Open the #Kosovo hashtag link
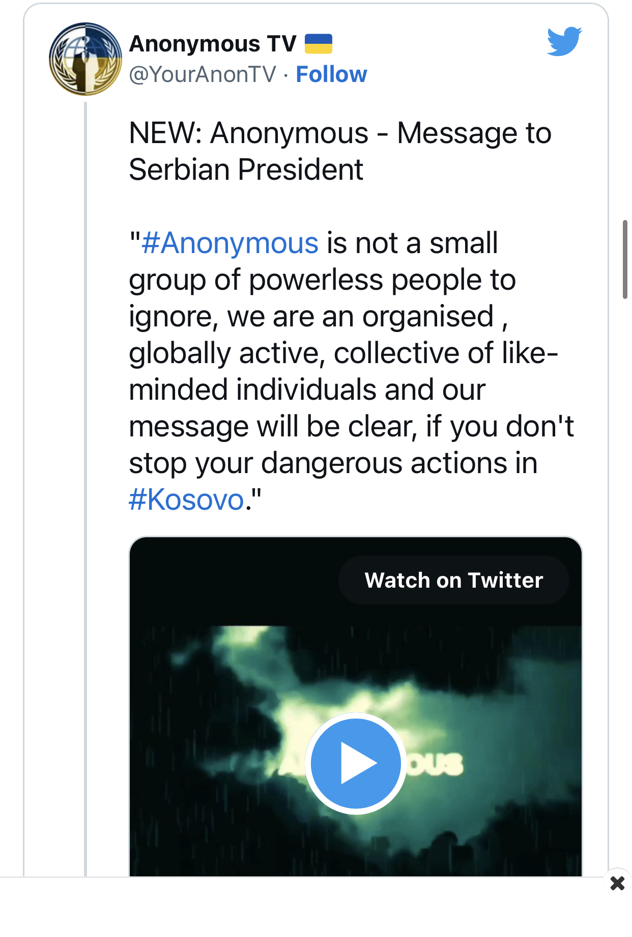This screenshot has height=937, width=632. click(186, 500)
